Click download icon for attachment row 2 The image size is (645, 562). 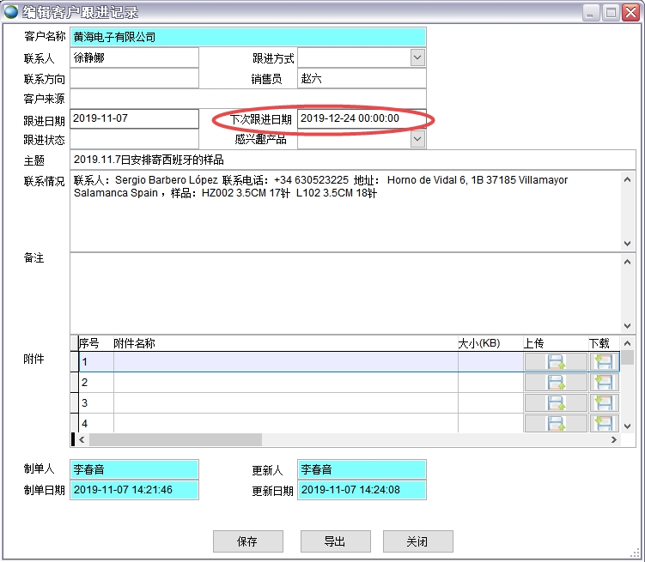(x=604, y=383)
